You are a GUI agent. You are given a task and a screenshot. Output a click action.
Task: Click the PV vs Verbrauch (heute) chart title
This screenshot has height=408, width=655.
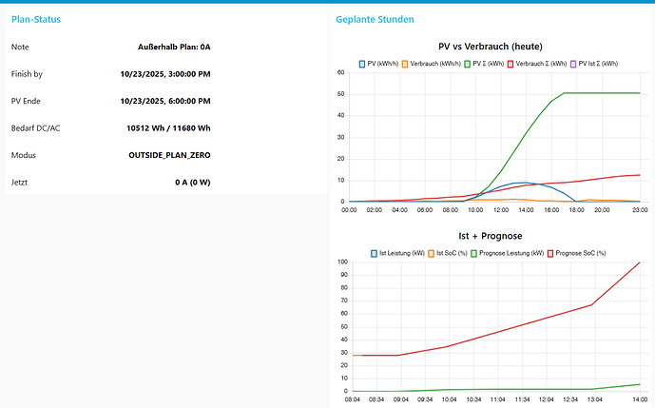tap(491, 47)
